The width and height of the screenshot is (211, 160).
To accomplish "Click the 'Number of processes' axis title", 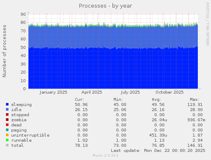I will pos(4,51).
